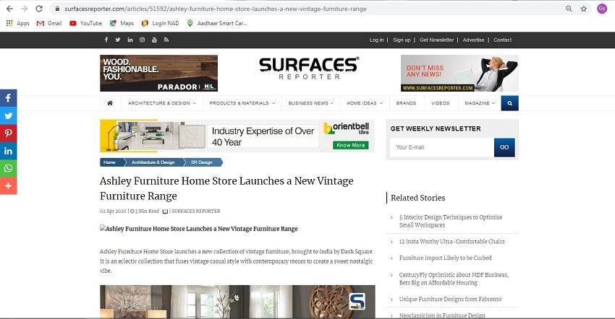Go back with browser back arrow
Screen dimensions: 615x319
9,9
